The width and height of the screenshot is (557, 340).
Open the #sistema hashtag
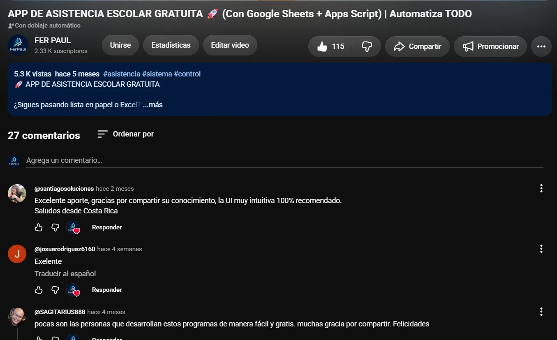(157, 74)
